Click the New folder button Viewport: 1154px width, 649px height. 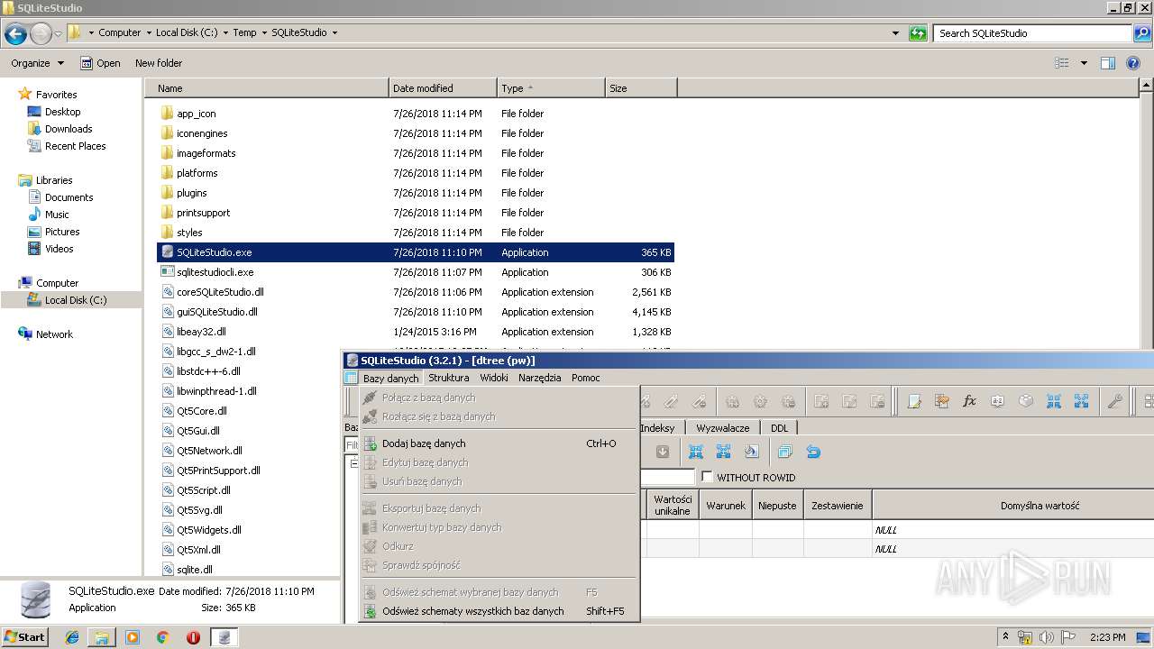pos(159,63)
